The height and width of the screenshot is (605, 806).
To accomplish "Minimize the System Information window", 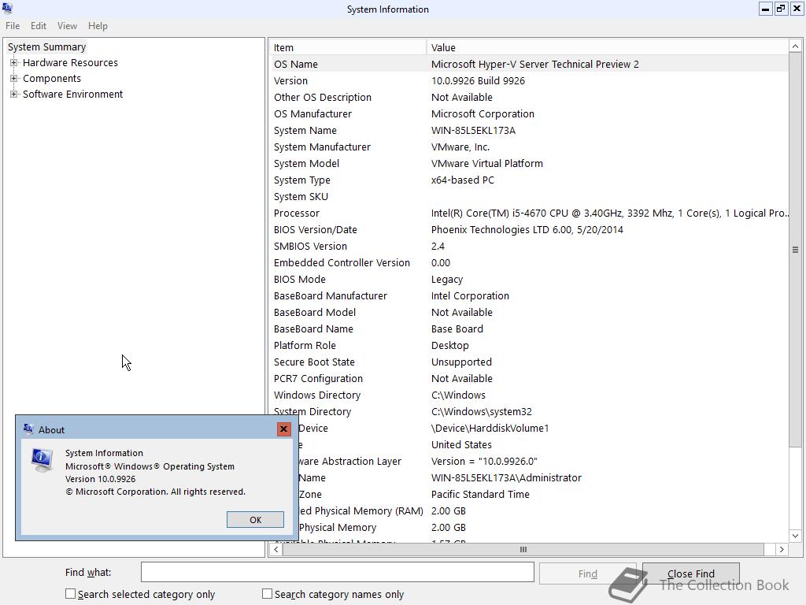I will 765,9.
